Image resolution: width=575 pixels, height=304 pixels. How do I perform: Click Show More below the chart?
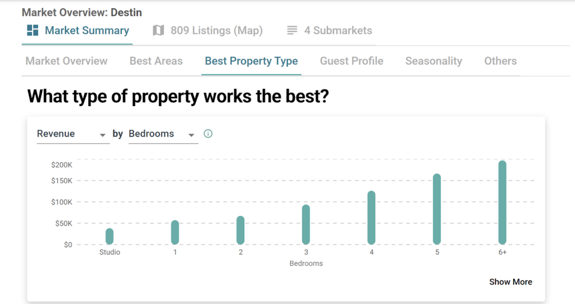(x=510, y=282)
